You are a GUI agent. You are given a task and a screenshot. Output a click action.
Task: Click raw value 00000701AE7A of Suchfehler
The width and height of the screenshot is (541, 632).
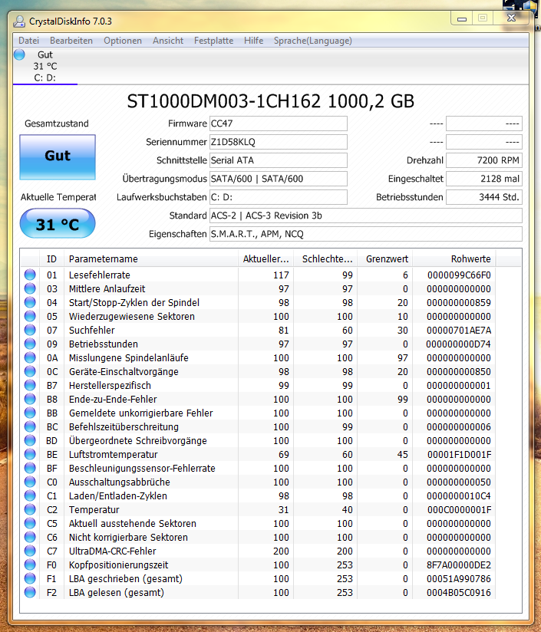(459, 330)
